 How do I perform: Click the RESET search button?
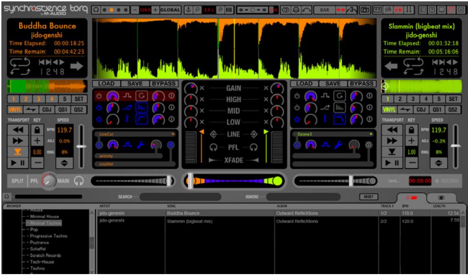click(x=369, y=197)
